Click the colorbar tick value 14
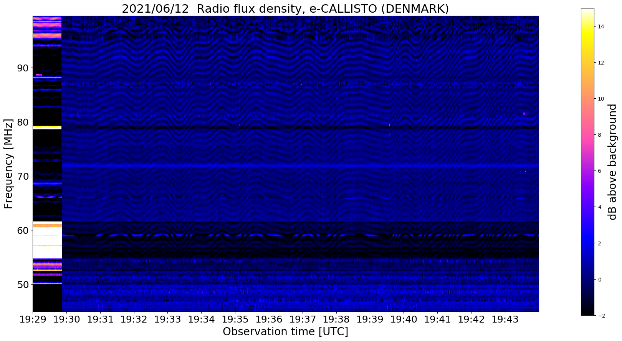 pos(600,26)
